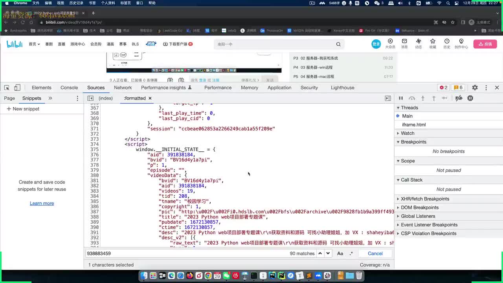The height and width of the screenshot is (283, 503).
Task: Close the :formatted file tab
Action: tap(150, 98)
